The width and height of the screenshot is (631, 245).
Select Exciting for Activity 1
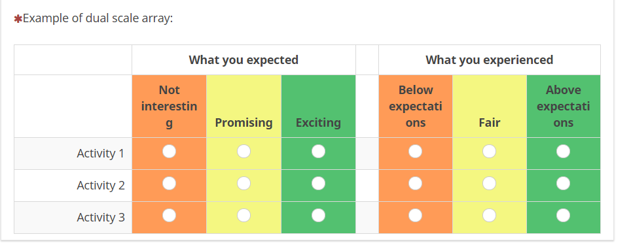tap(318, 152)
